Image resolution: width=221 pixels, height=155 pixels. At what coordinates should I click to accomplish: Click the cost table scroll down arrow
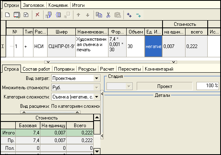tap(97, 151)
